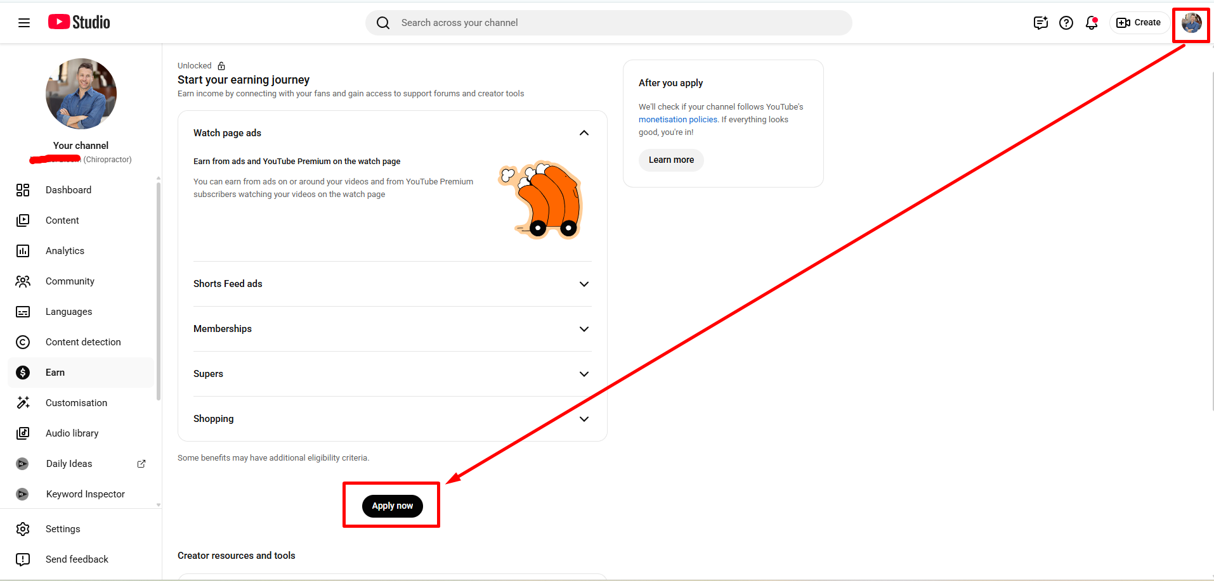
Task: Click the Settings gear icon
Action: 23,529
